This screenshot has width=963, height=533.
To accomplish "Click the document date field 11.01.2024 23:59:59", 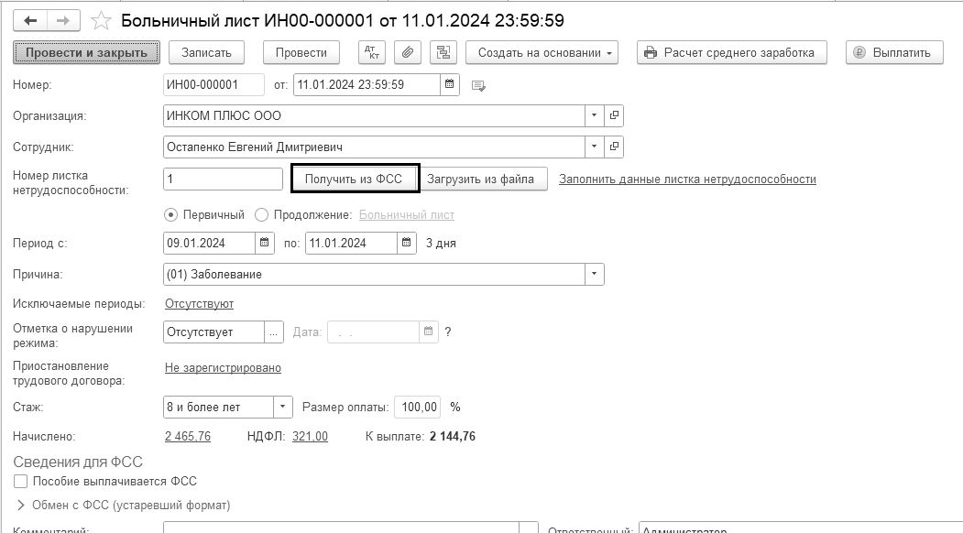I will [x=367, y=84].
